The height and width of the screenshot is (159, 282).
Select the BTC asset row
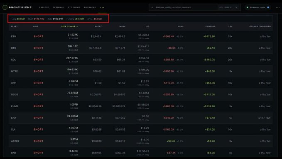coord(141,48)
